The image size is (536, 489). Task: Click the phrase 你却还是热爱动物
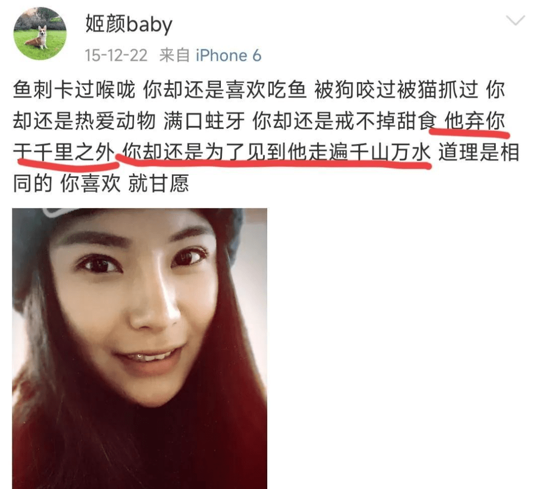pos(85,121)
